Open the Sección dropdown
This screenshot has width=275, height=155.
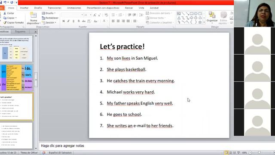point(49,22)
